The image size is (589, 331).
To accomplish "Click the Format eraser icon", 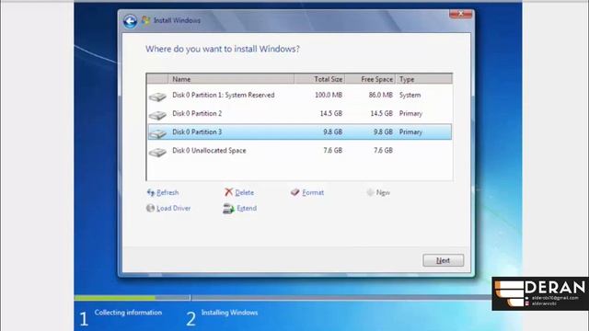I will tap(295, 192).
